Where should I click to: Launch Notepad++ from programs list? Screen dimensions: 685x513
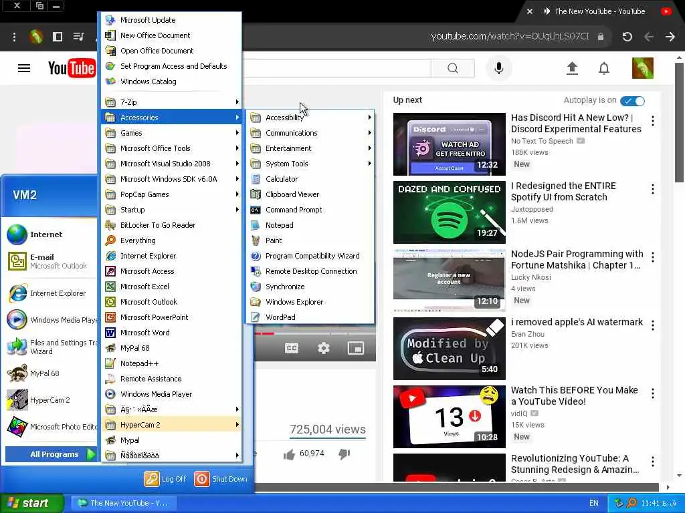click(171, 363)
